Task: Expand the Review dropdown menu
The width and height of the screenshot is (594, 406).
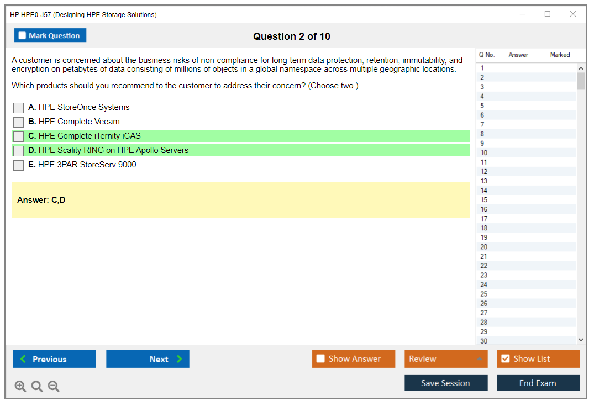Action: (479, 359)
